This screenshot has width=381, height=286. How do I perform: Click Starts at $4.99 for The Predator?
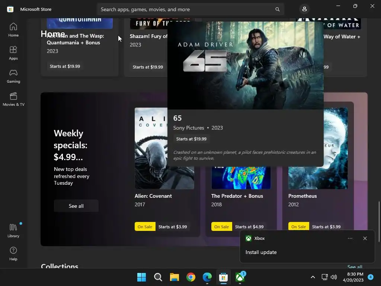pos(249,227)
